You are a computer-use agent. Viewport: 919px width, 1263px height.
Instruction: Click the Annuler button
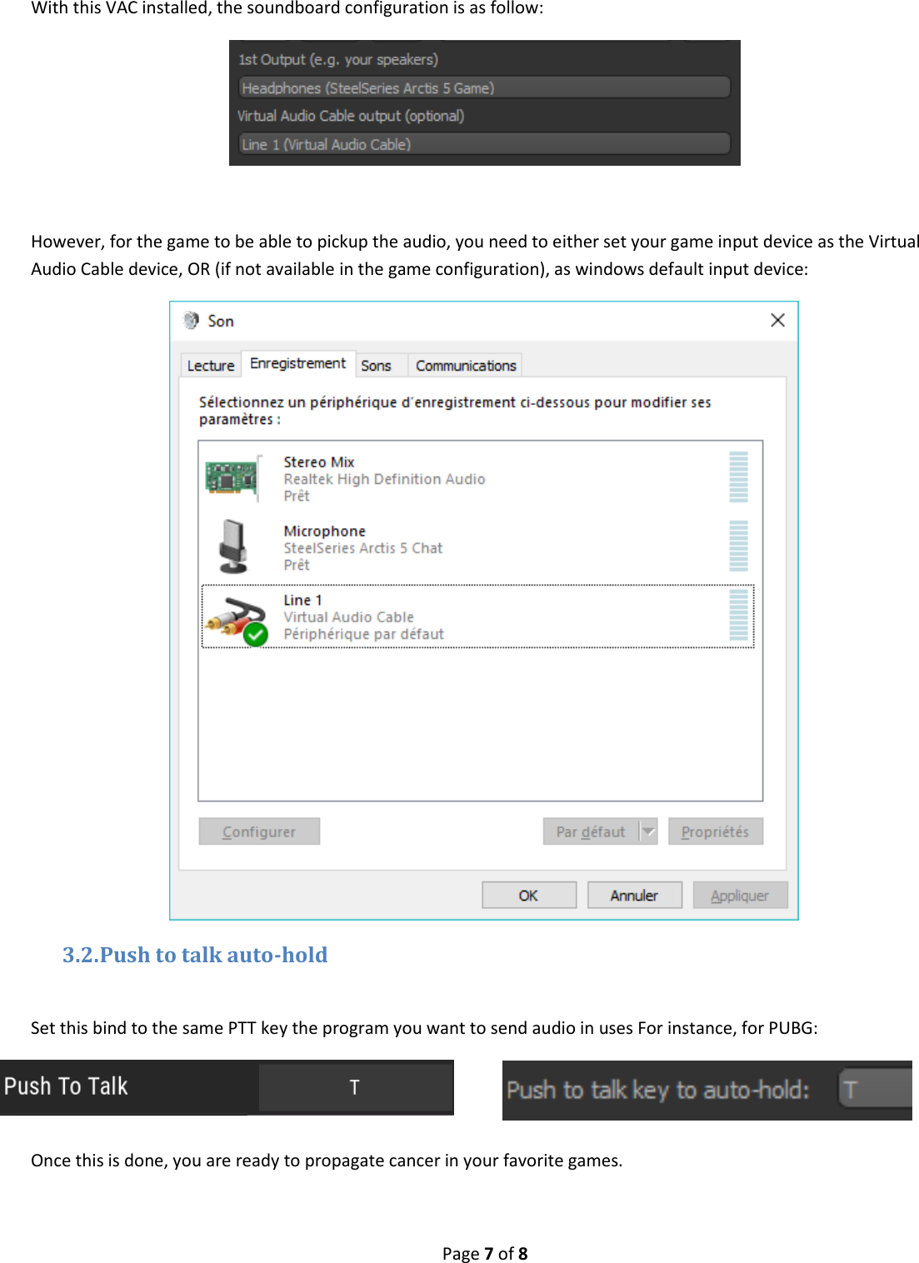(x=634, y=896)
